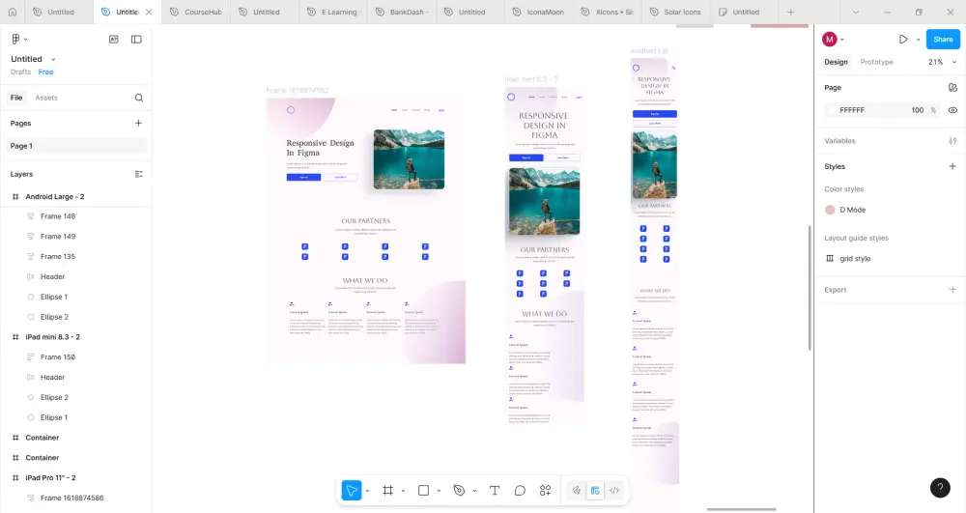The width and height of the screenshot is (966, 513).
Task: Expand the Pen tool options chevron
Action: [x=474, y=491]
